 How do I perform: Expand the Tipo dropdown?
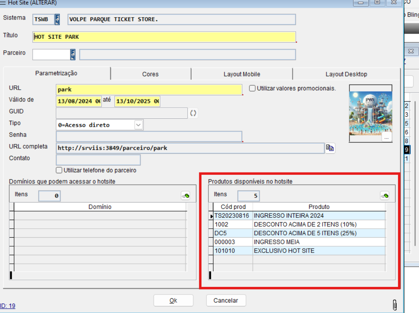139,125
